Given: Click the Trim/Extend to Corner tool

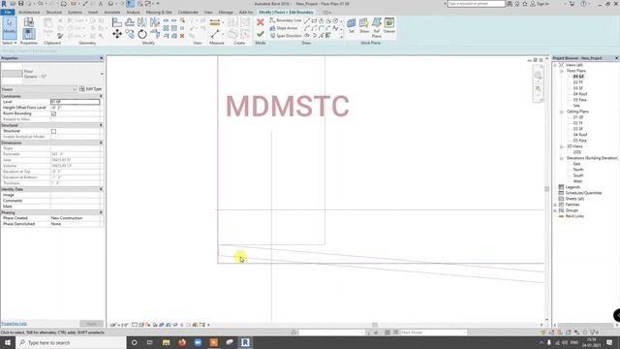Looking at the screenshot, I should [155, 34].
